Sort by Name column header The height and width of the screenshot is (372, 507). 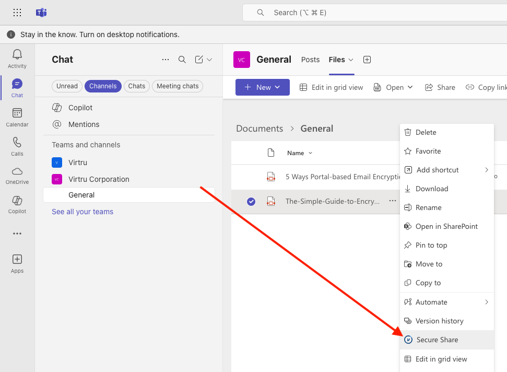click(x=299, y=153)
